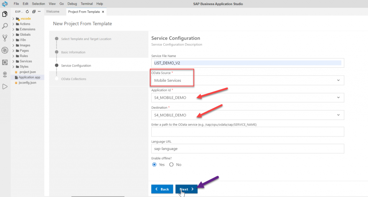Click the OData service path input field
This screenshot has width=368, height=197.
tap(248, 132)
